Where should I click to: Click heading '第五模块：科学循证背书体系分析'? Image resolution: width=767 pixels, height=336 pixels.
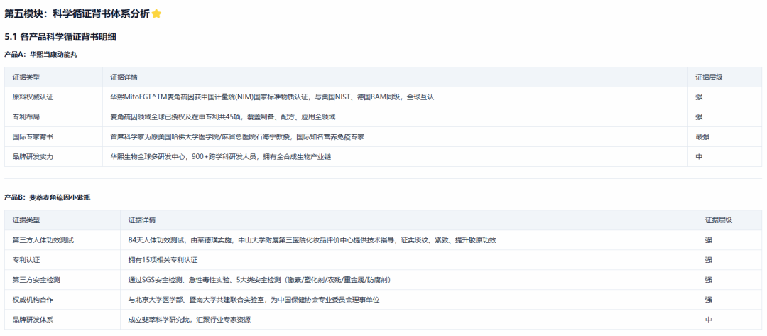(x=77, y=14)
